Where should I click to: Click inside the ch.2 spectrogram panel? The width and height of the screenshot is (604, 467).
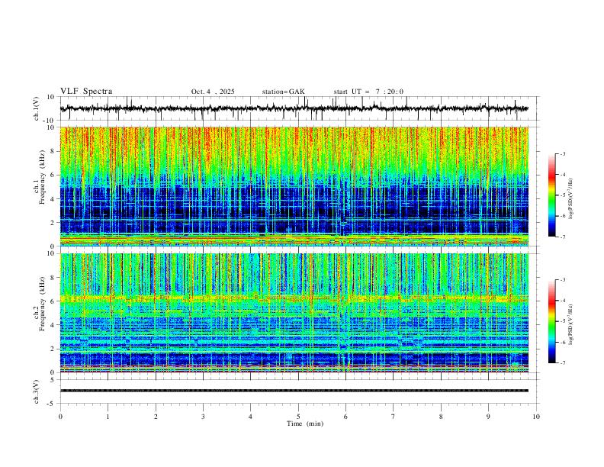(x=294, y=313)
